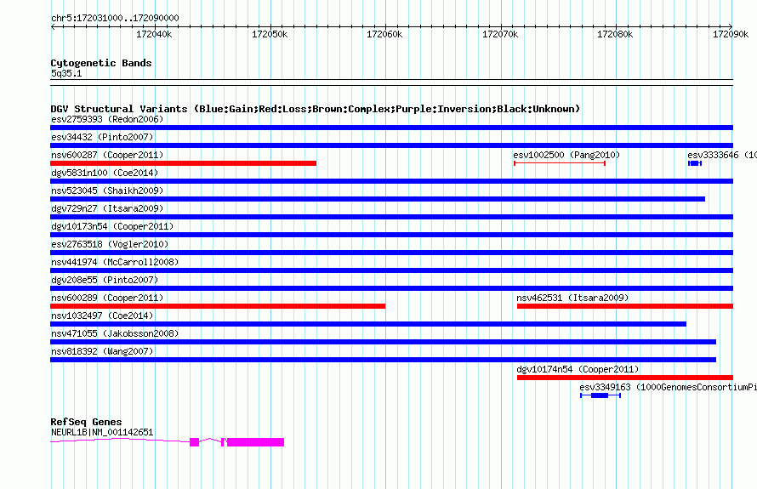Click the nsv818392 (Wang2007) blue bar
757x489 pixels.
pyautogui.click(x=384, y=360)
